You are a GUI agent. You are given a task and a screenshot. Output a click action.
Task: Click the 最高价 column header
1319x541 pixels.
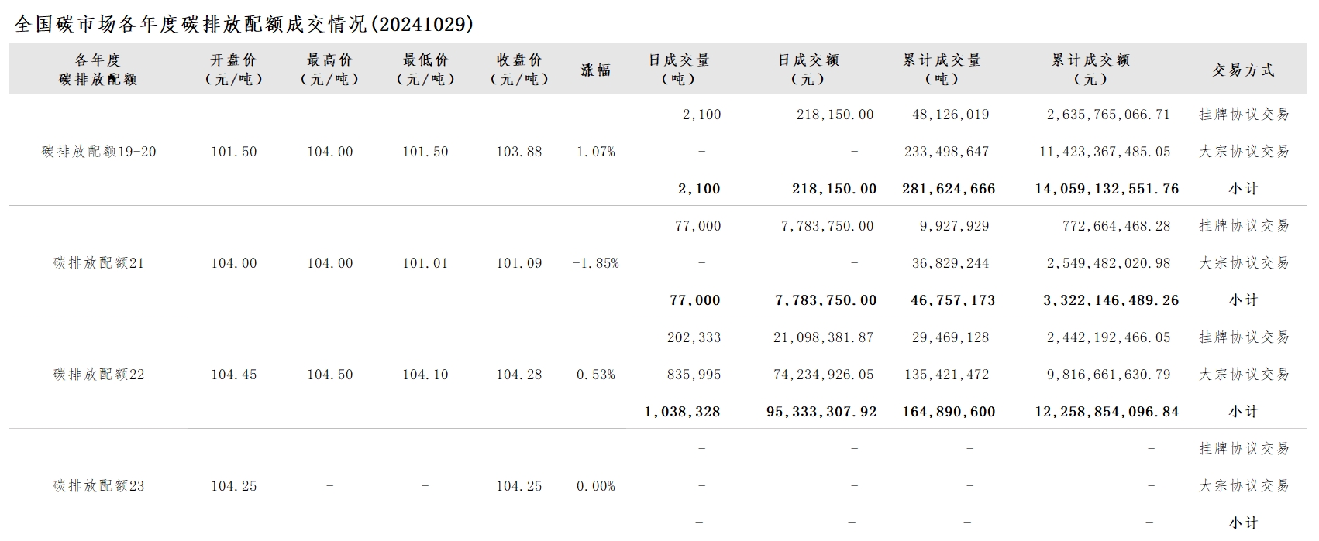(329, 70)
